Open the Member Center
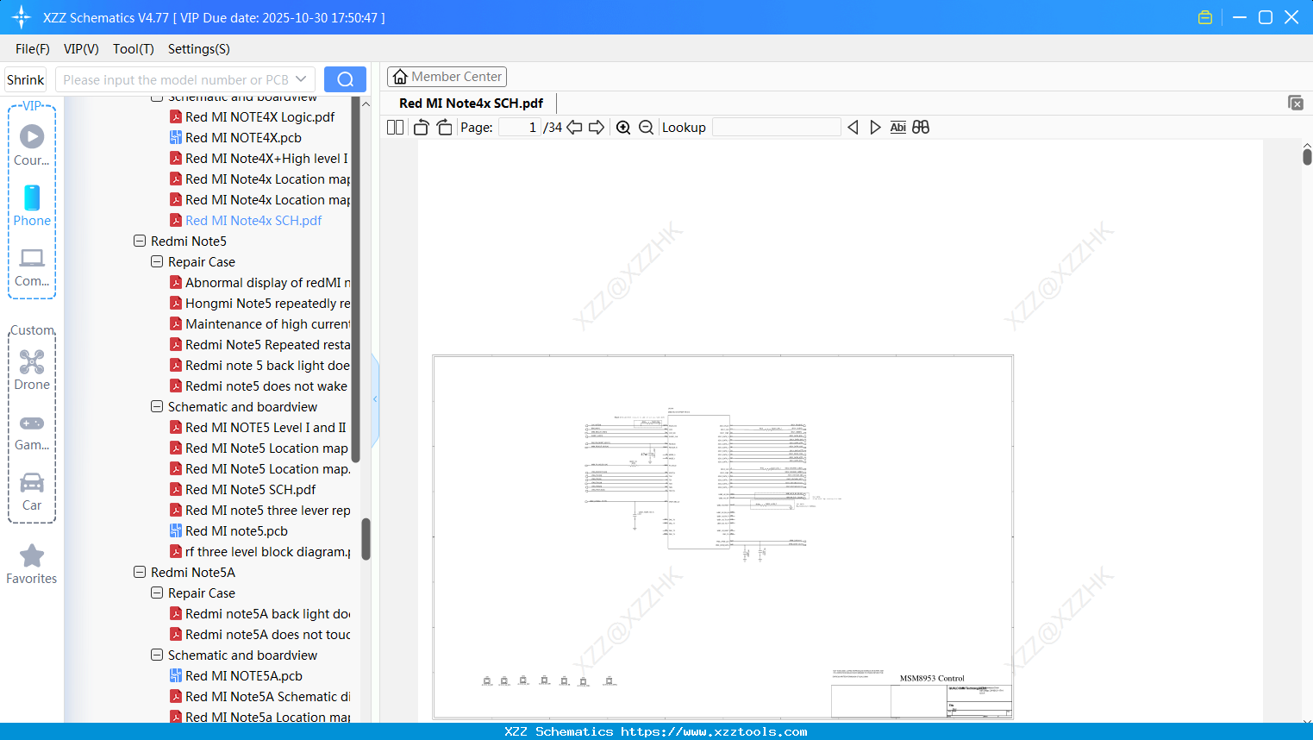1313x740 pixels. pos(447,77)
